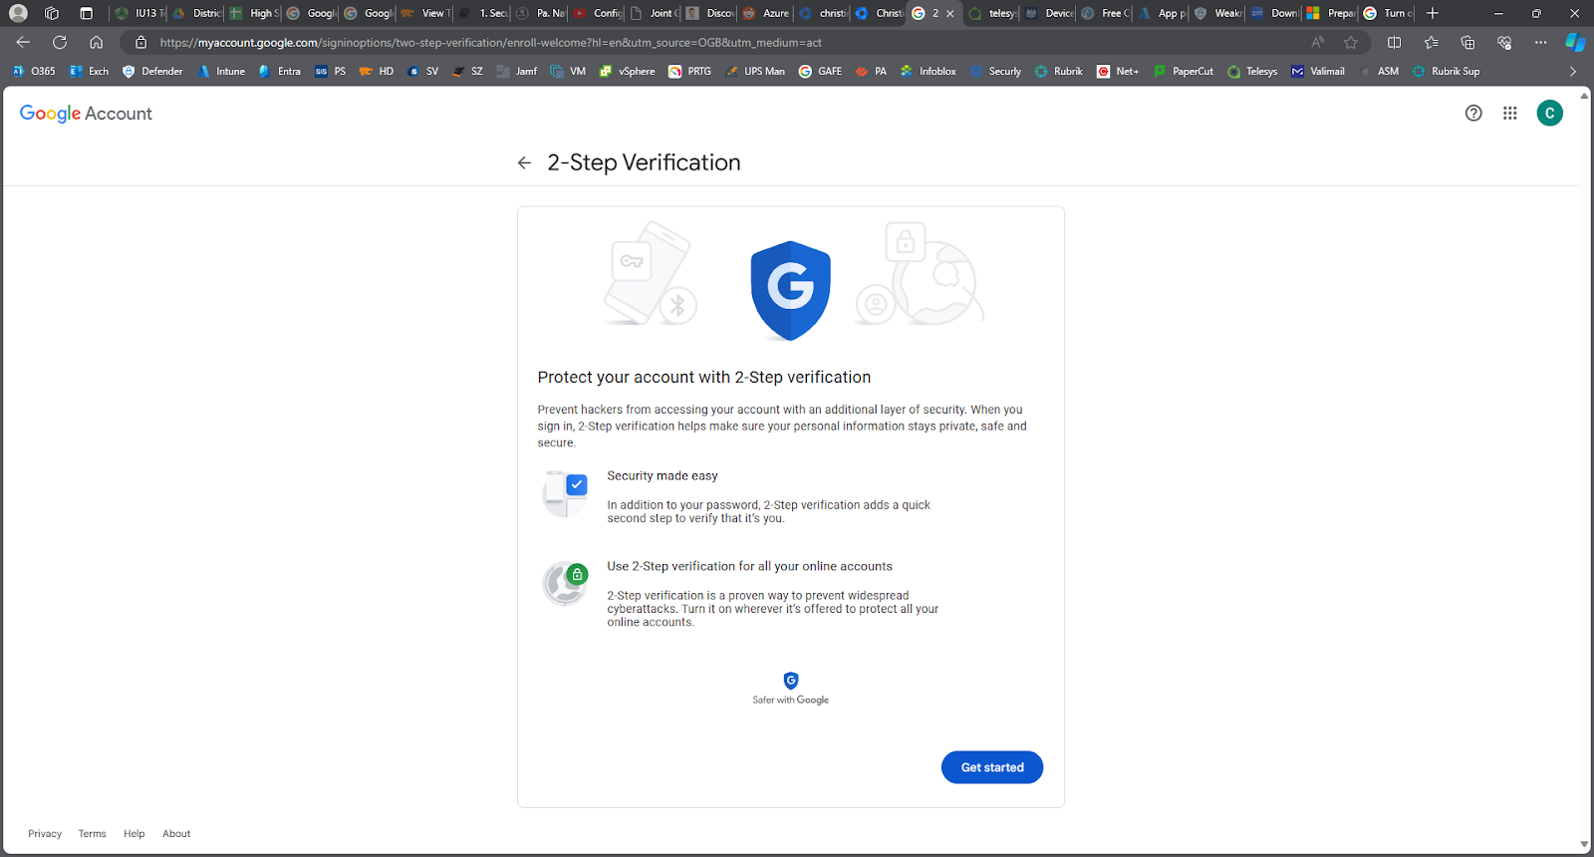Open the Google account avatar 'C'
This screenshot has width=1594, height=857.
[1549, 114]
